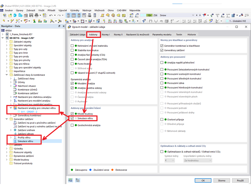The width and height of the screenshot is (251, 188).
Task: Enable Nelineární chování materiálu checkbox
Action: coord(72,46)
